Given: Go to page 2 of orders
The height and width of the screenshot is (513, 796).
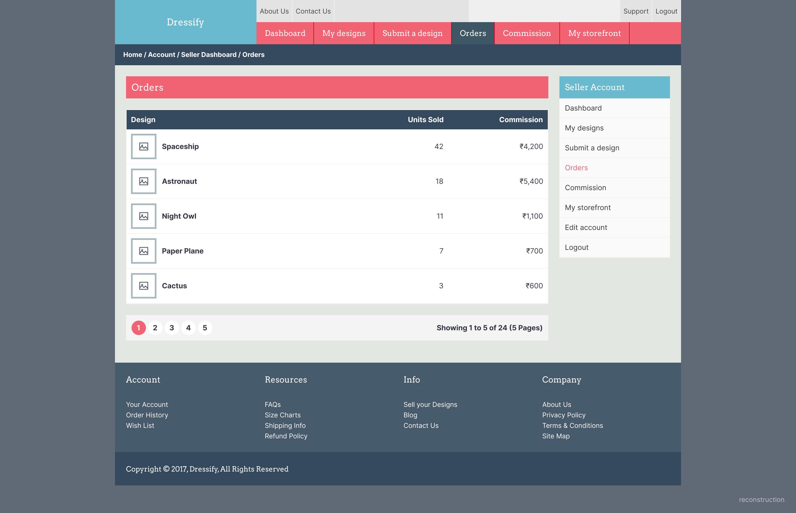Looking at the screenshot, I should tap(155, 328).
